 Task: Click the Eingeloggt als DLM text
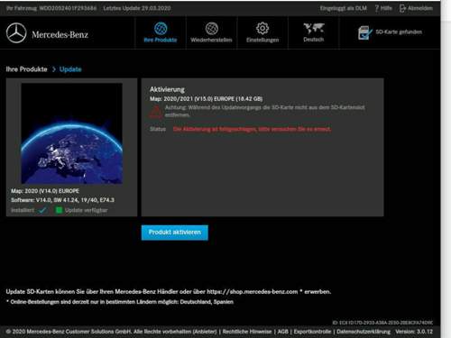tap(344, 8)
